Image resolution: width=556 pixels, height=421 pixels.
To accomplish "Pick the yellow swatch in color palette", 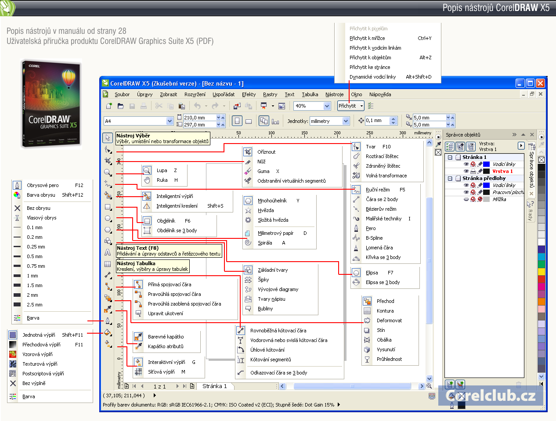I will click(x=542, y=271).
